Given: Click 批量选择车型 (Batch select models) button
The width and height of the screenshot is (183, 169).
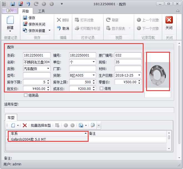Looking at the screenshot, I should point(41,125).
